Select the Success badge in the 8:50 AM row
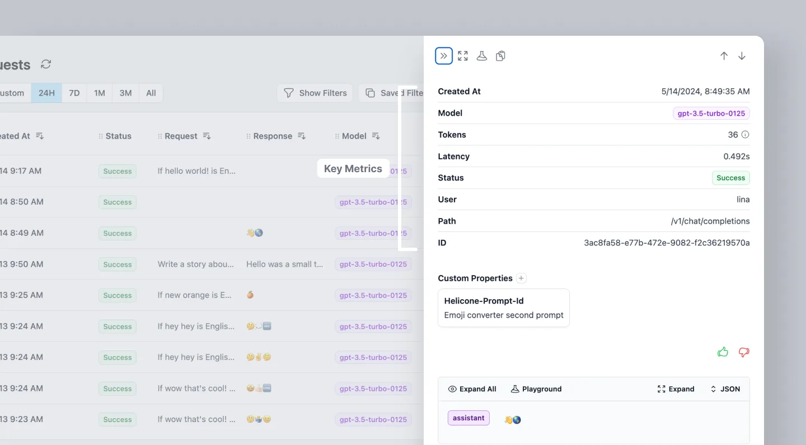Viewport: 806px width, 445px height. coord(118,202)
